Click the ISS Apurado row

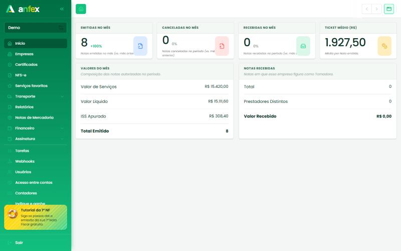click(x=154, y=116)
